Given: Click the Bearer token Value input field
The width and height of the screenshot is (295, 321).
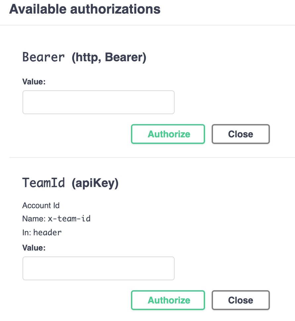Looking at the screenshot, I should 98,102.
